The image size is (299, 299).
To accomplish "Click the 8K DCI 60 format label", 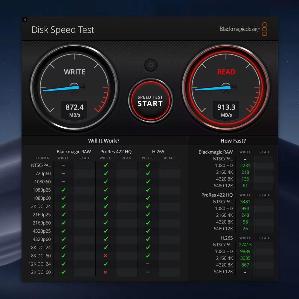I will point(41,256).
